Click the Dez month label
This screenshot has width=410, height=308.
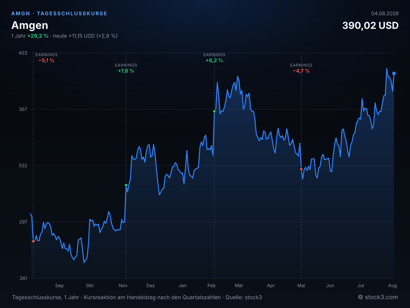coord(151,286)
